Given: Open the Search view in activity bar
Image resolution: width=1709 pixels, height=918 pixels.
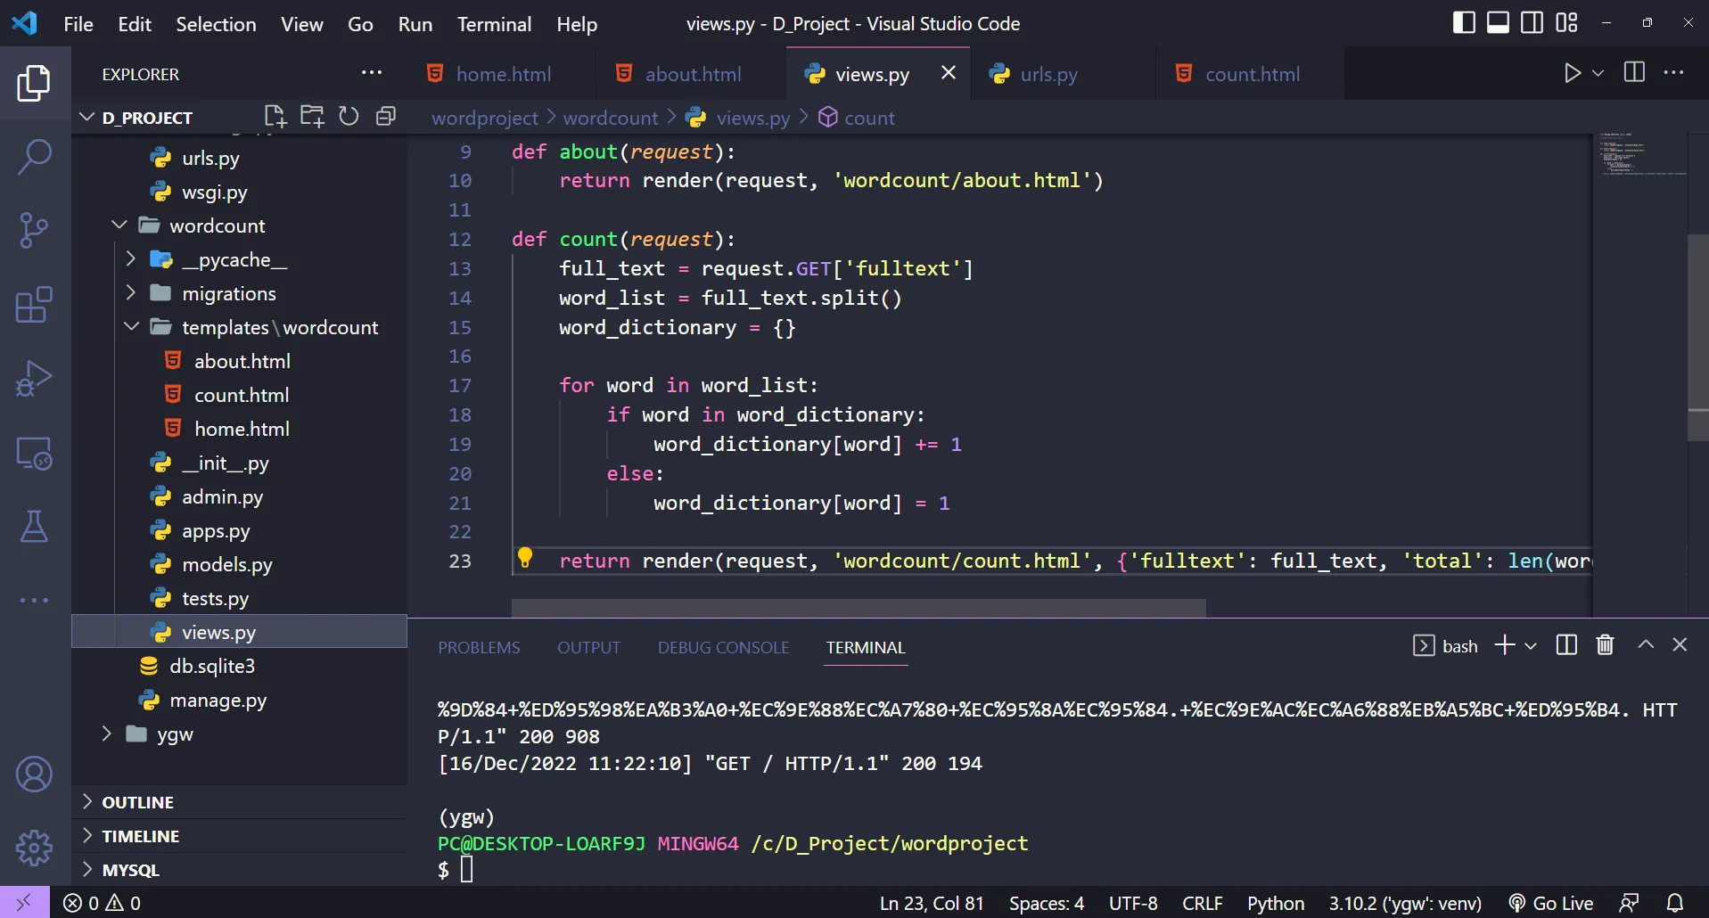Looking at the screenshot, I should tap(34, 157).
